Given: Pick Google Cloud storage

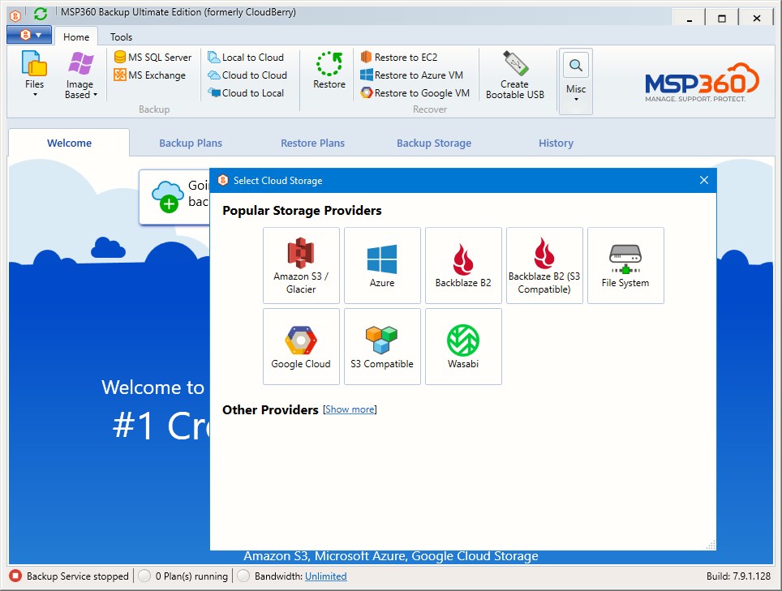Looking at the screenshot, I should point(301,346).
